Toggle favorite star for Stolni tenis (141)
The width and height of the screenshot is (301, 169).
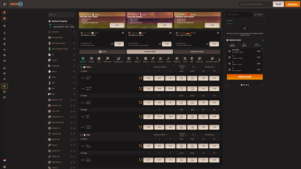coord(71,117)
